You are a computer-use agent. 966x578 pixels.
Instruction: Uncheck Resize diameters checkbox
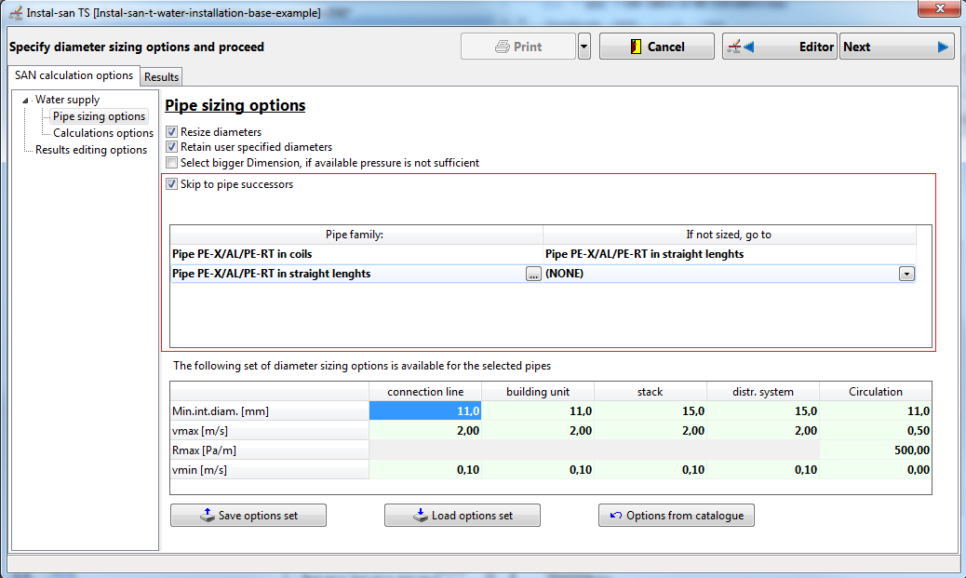tap(172, 132)
